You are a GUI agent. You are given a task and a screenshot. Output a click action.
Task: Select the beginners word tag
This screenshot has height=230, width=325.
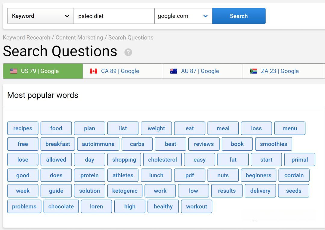click(x=258, y=175)
